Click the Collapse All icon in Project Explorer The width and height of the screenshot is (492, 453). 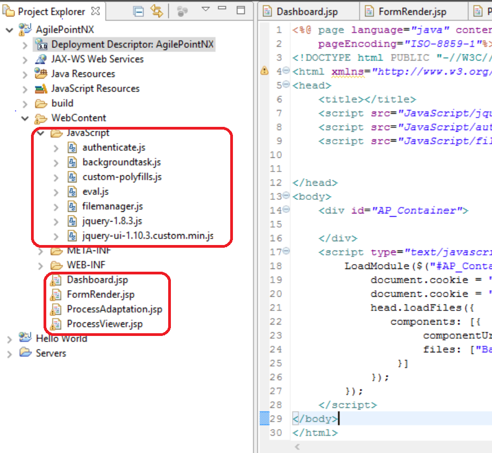139,11
